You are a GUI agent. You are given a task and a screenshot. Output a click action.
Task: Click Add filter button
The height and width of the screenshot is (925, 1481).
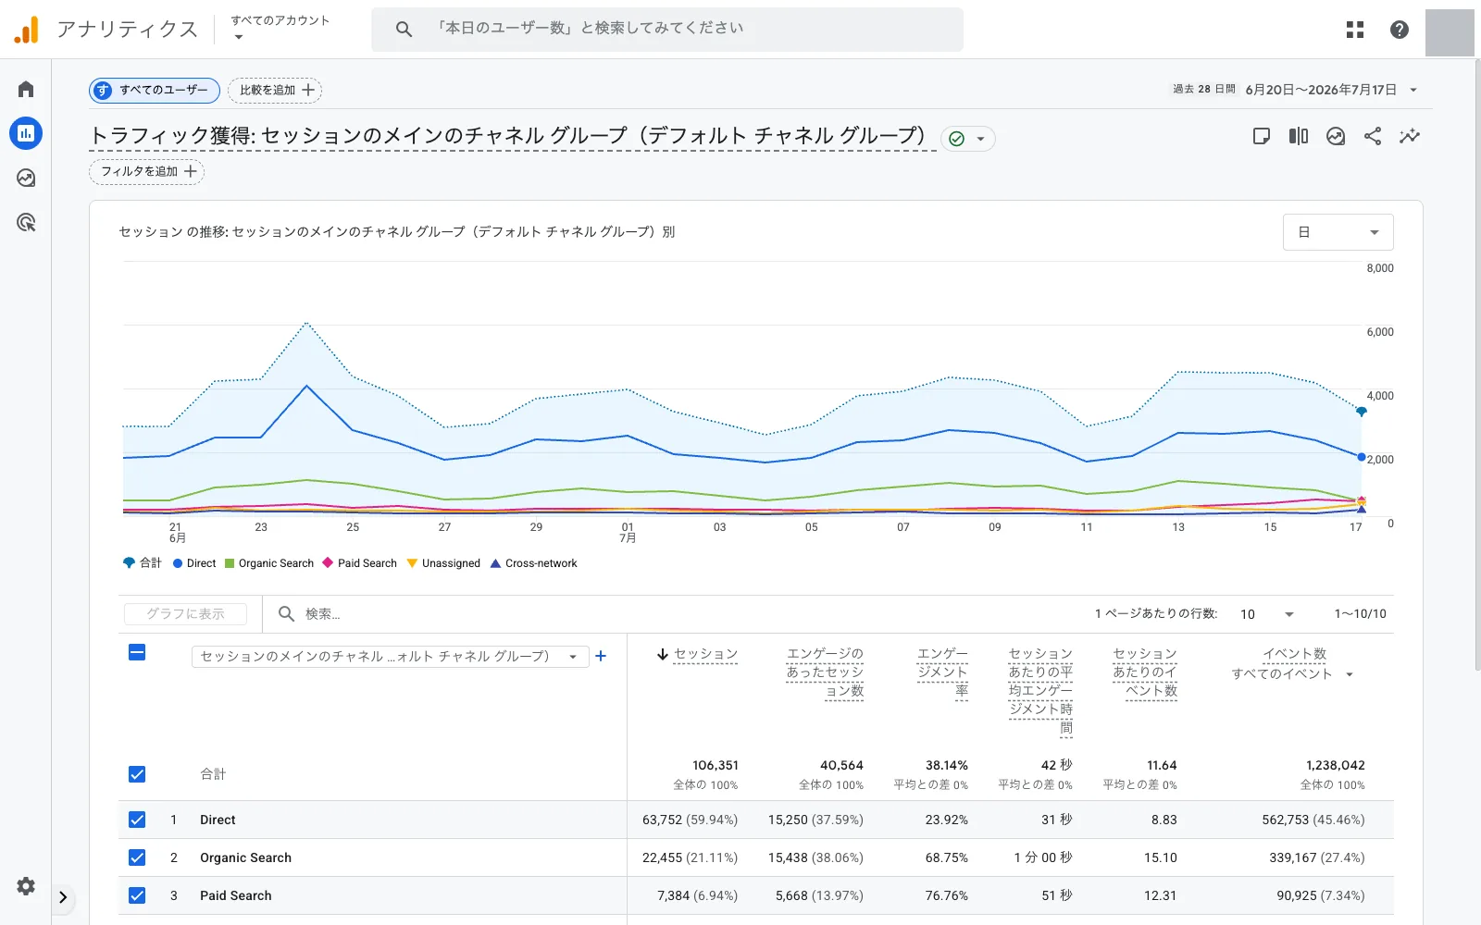pyautogui.click(x=147, y=171)
